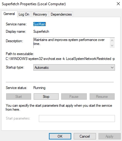Switch to the General tab
Screen dimensions: 122x141
click(x=9, y=14)
